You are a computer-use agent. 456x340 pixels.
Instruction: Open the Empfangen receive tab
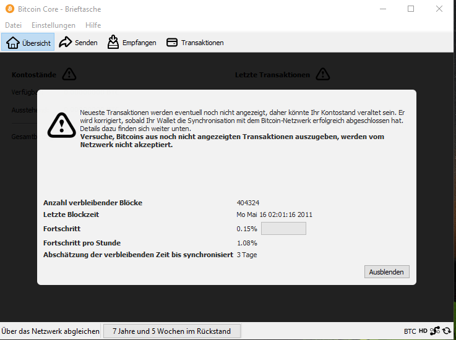(131, 43)
